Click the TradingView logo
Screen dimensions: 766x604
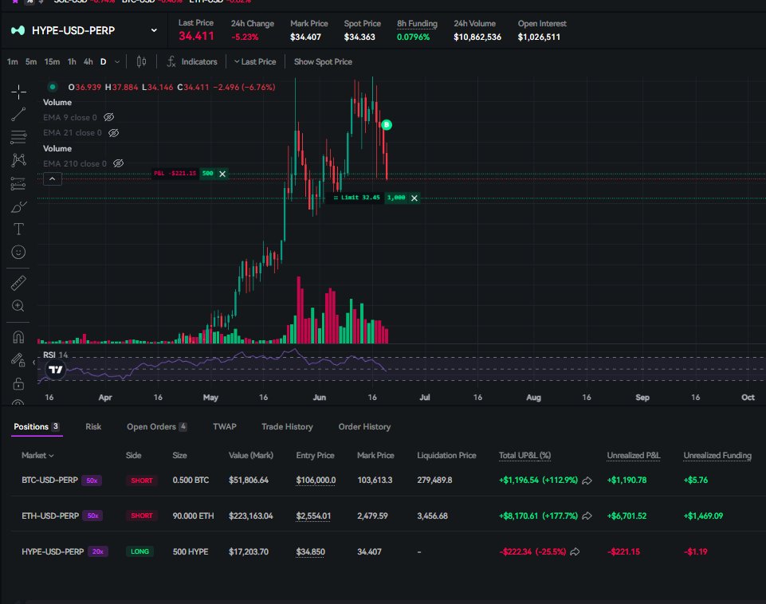pos(56,370)
